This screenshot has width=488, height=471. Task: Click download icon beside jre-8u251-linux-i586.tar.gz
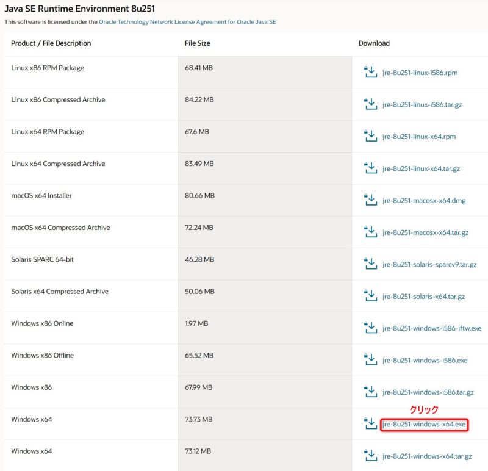(x=370, y=104)
